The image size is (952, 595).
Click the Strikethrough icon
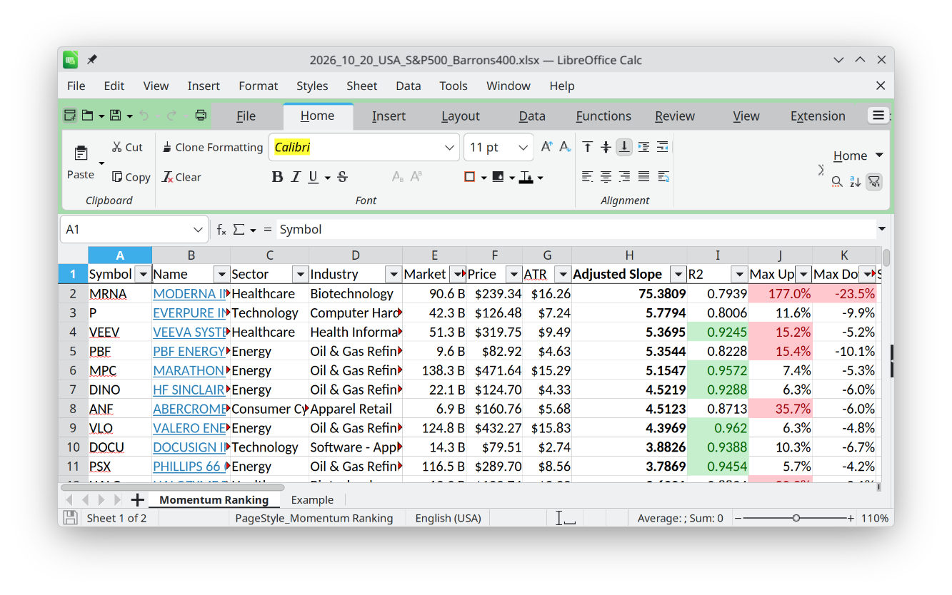(342, 177)
